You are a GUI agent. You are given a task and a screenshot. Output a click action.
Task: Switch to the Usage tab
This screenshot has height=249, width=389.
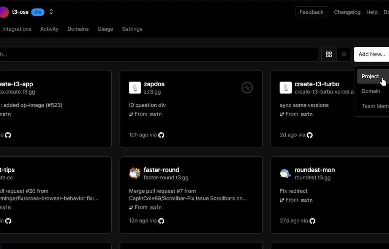(x=105, y=29)
